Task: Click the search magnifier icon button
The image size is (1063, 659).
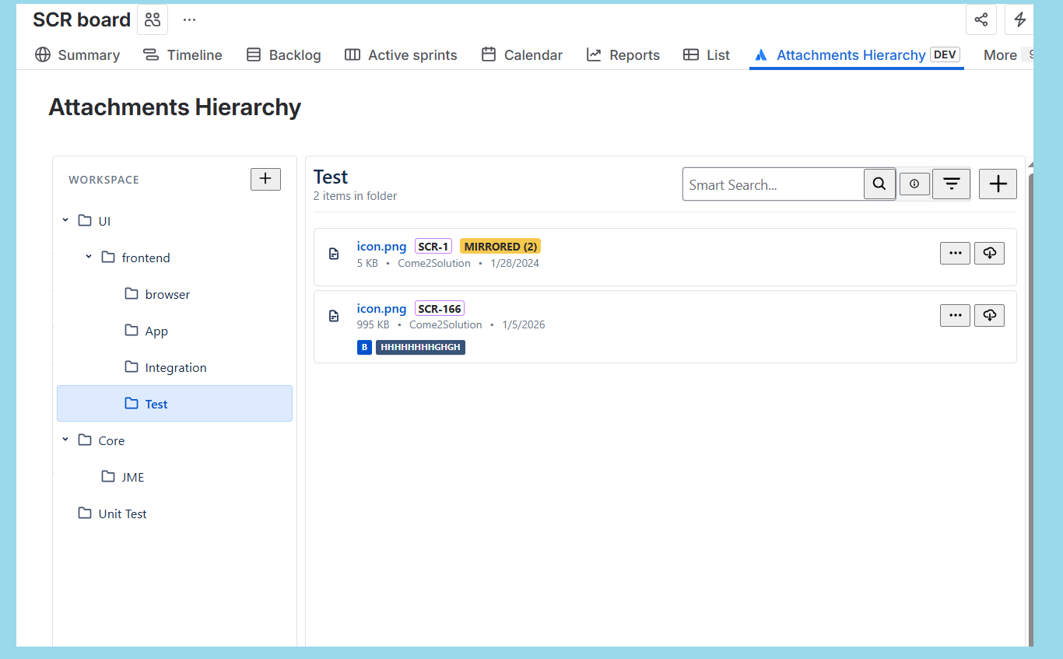Action: tap(879, 184)
